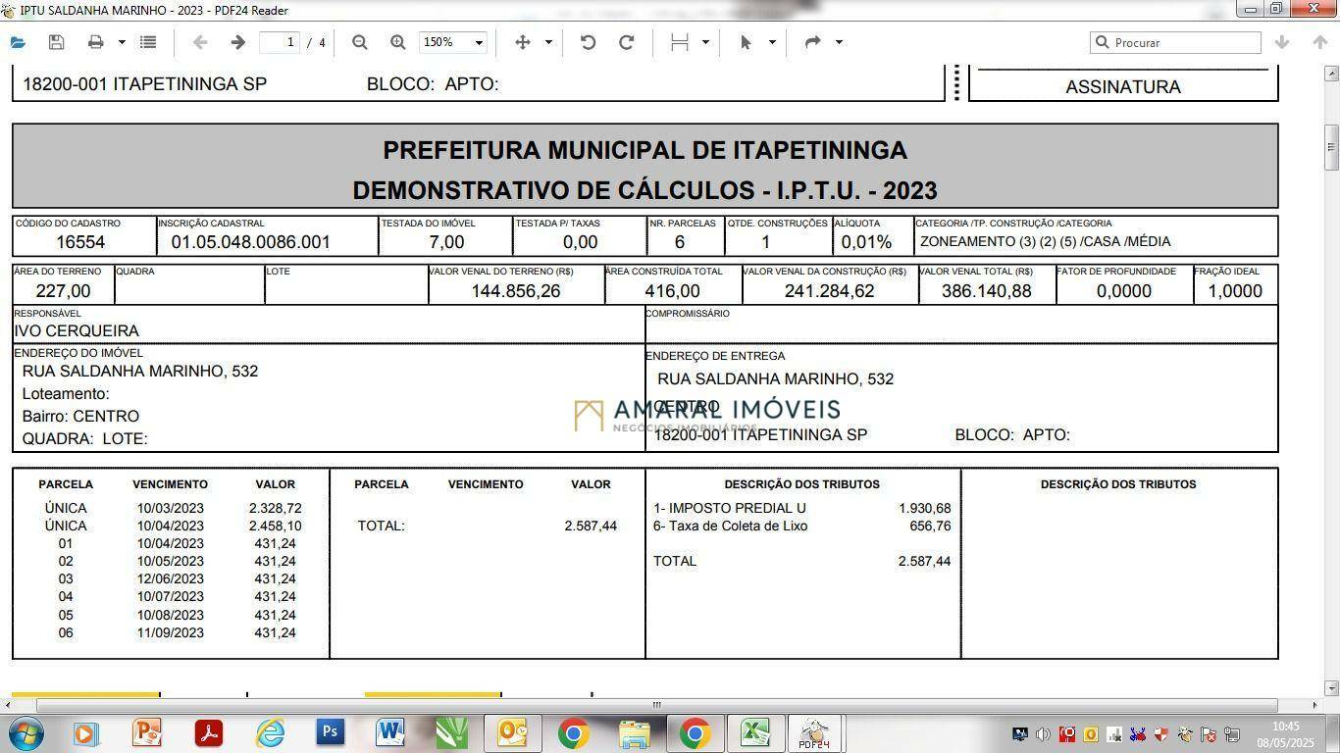This screenshot has height=753, width=1340.
Task: Go to next page arrow
Action: point(237,42)
